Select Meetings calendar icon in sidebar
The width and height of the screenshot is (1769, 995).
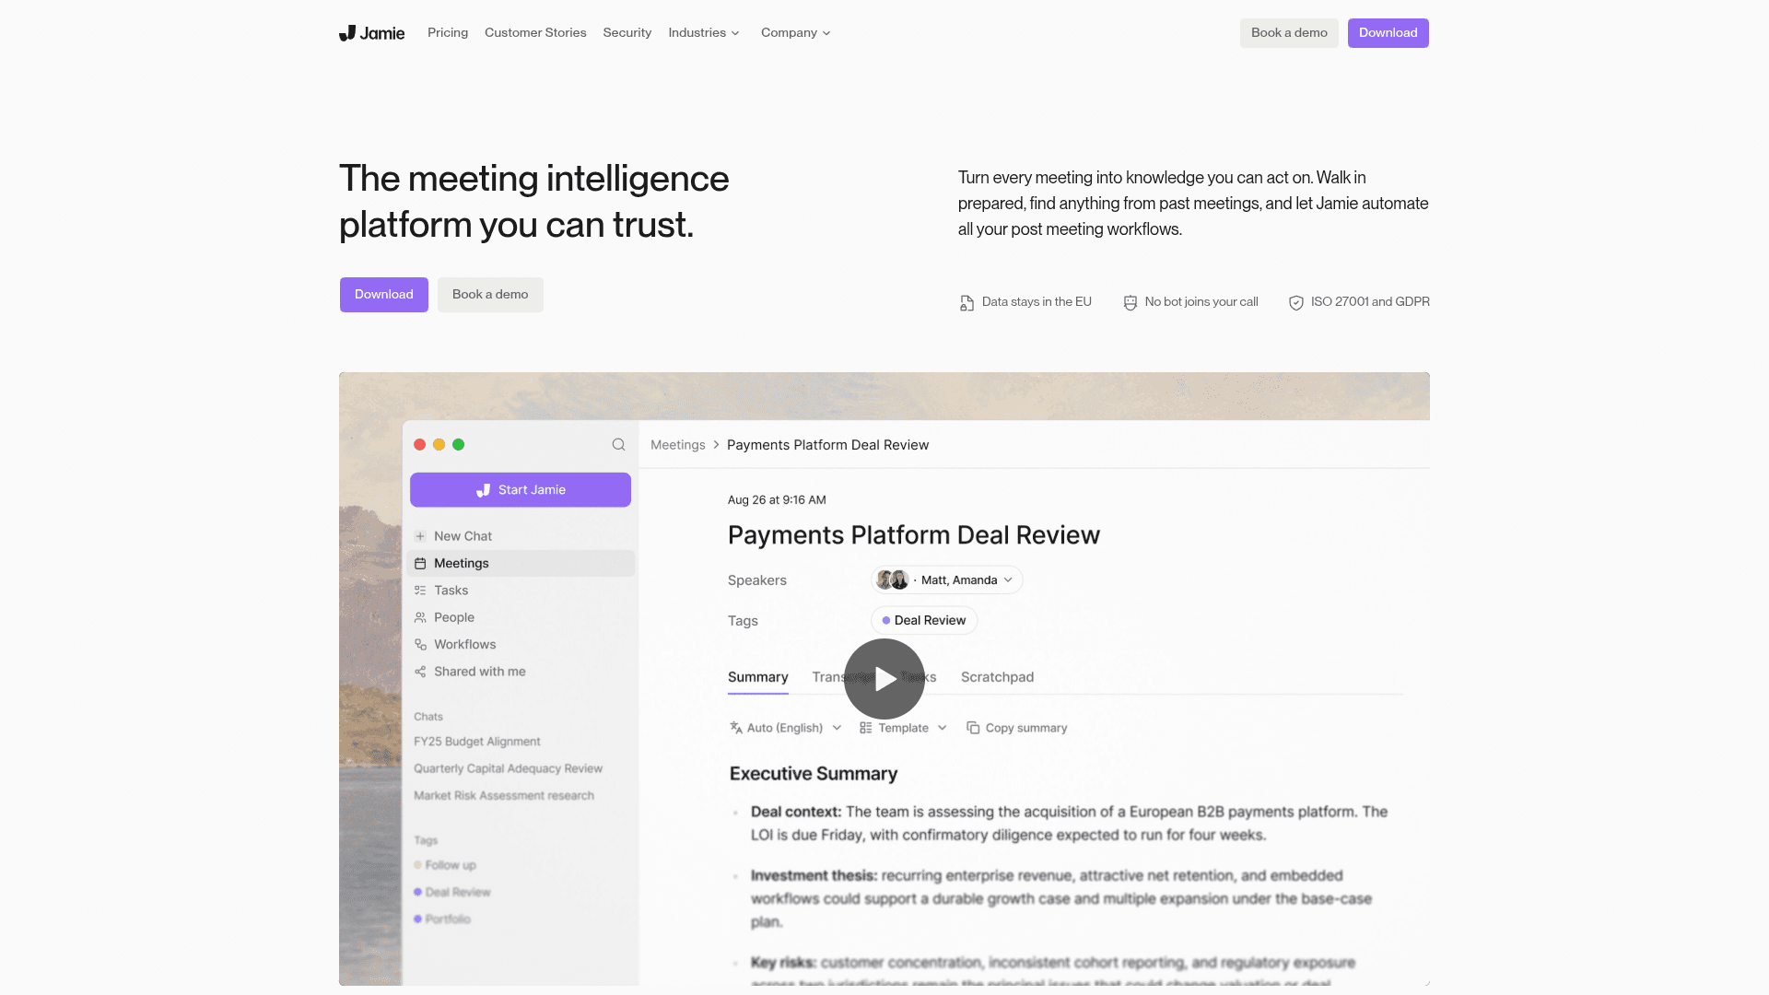[420, 564]
